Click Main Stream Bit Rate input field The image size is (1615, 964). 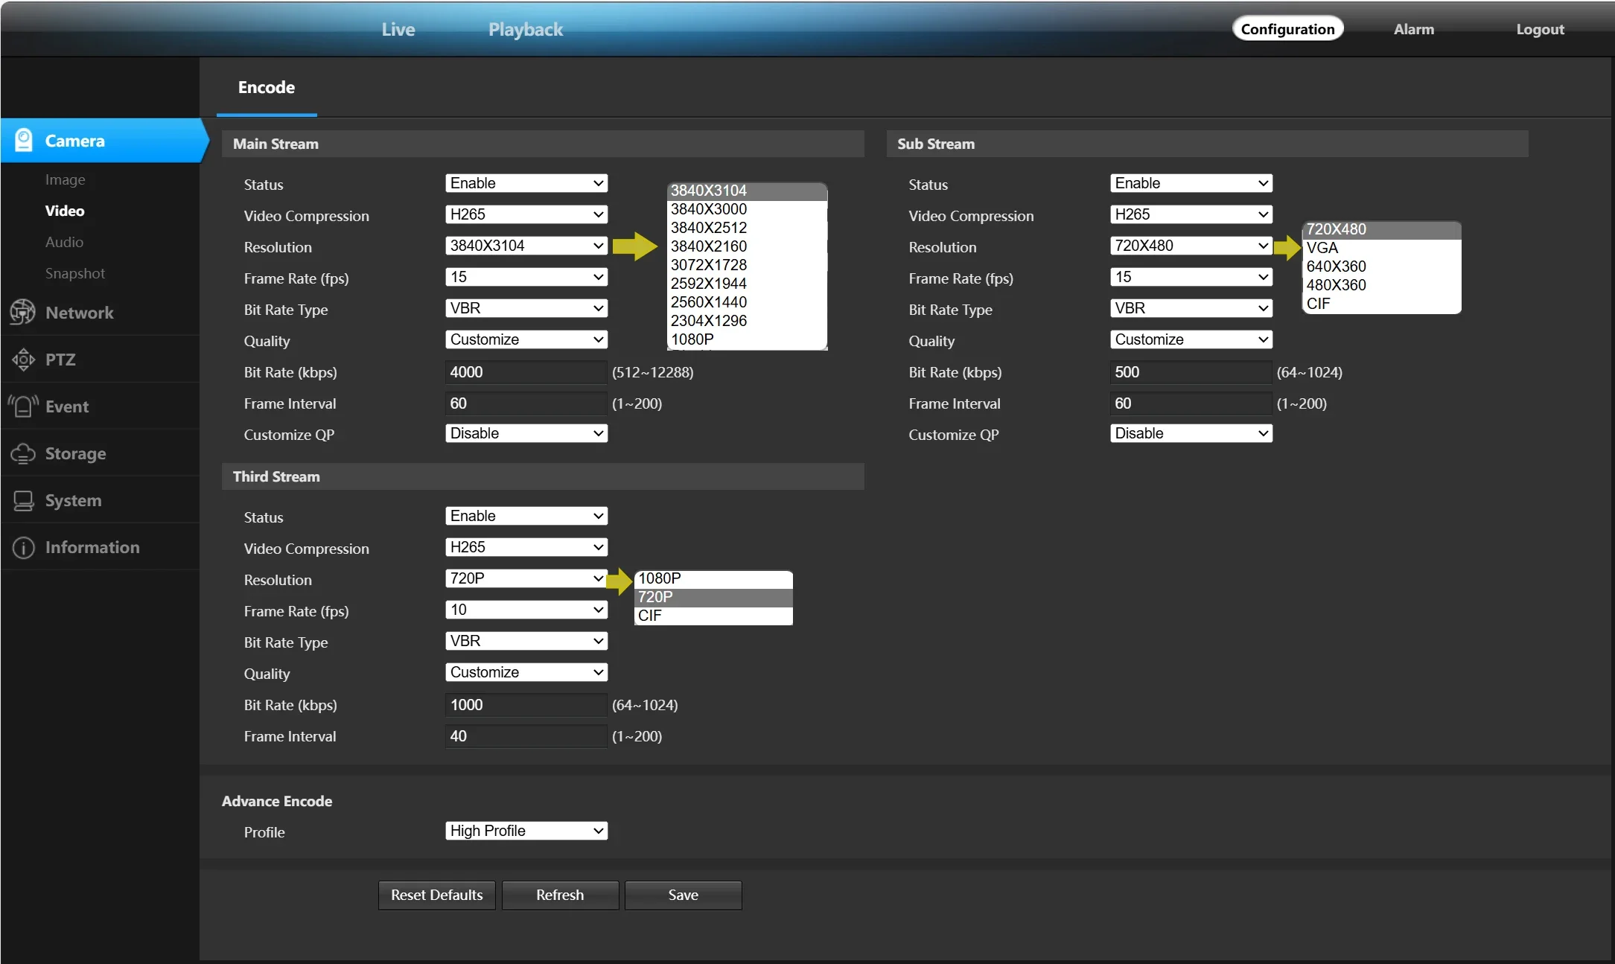click(x=526, y=372)
